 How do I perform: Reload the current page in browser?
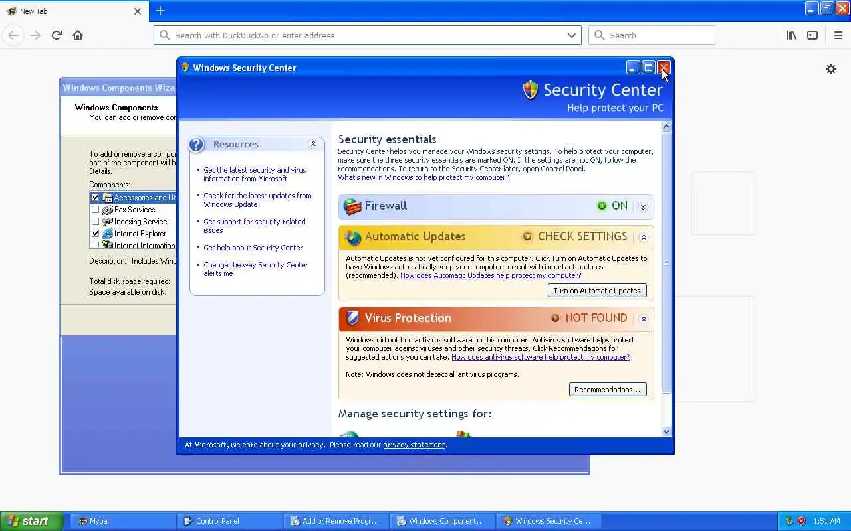(x=57, y=35)
